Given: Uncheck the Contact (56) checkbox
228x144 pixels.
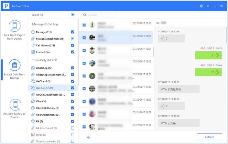Looking at the screenshot, I should (x=72, y=52).
